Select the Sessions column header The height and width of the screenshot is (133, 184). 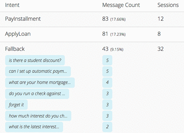click(168, 5)
